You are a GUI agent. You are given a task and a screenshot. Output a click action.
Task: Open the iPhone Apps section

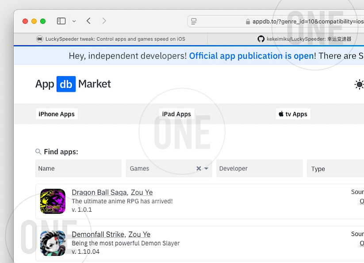tap(57, 114)
